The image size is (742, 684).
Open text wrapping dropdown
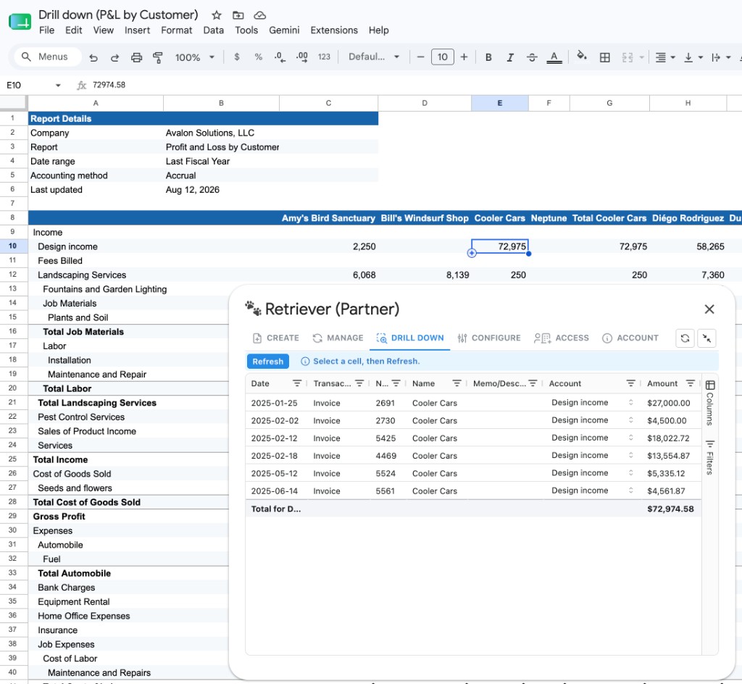click(721, 57)
